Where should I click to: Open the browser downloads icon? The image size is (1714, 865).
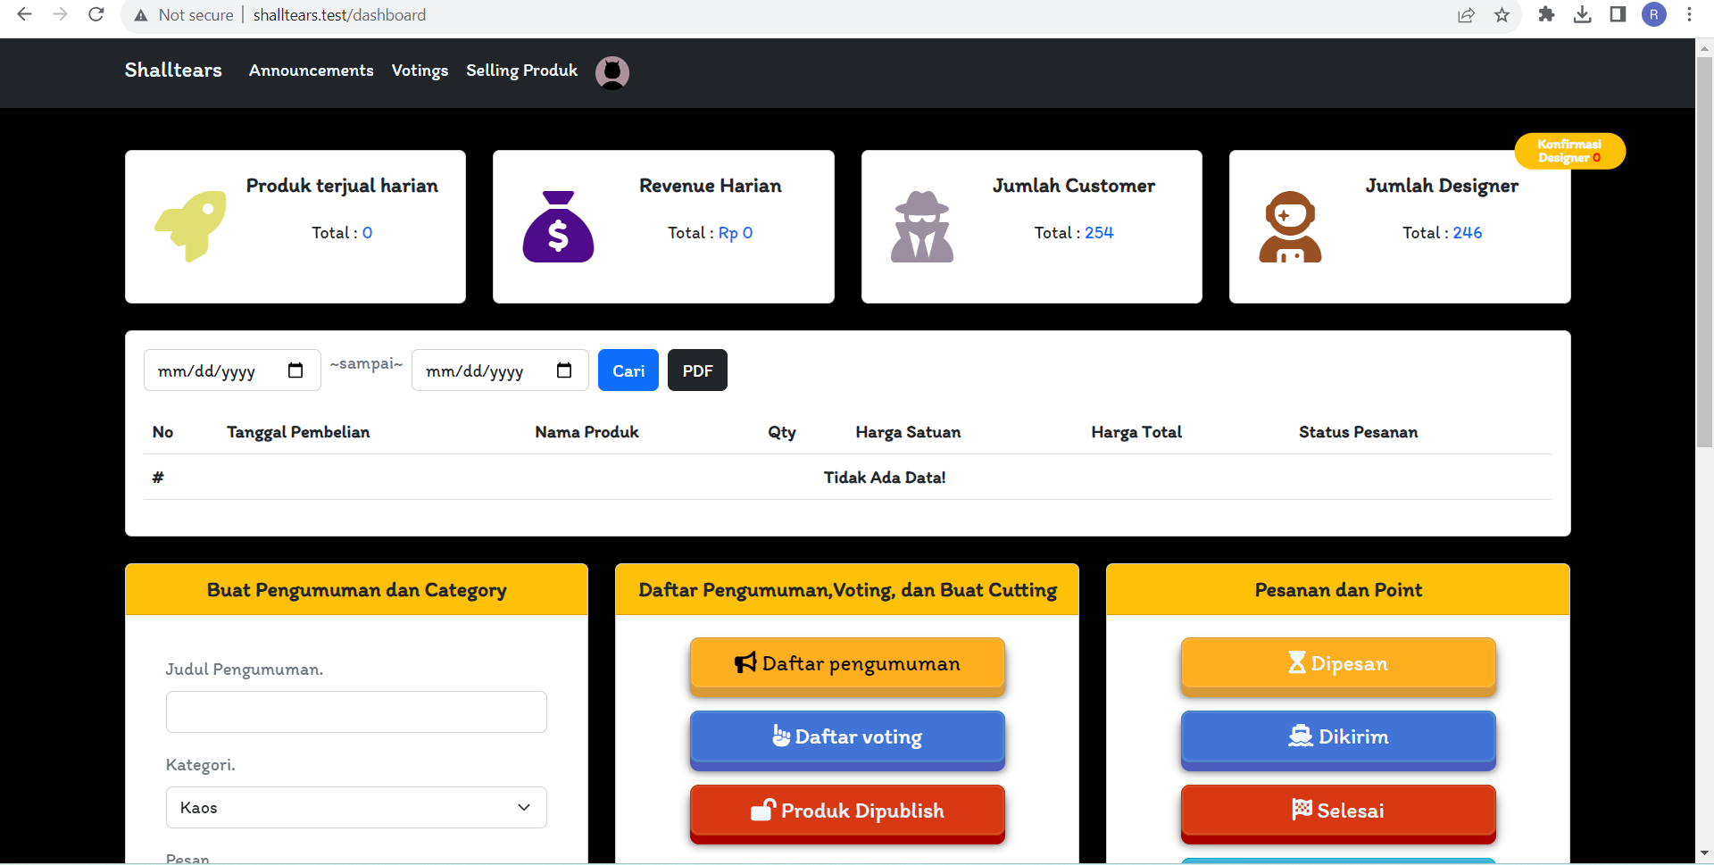point(1582,14)
